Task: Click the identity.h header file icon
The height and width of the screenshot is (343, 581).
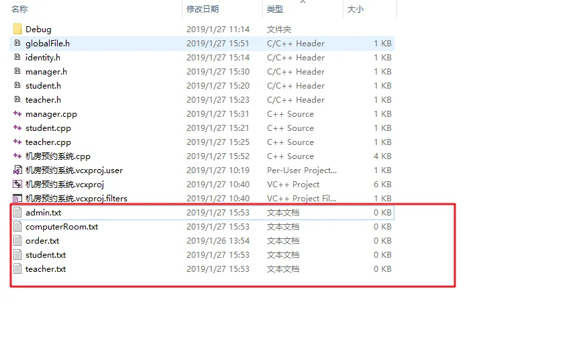Action: 17,57
